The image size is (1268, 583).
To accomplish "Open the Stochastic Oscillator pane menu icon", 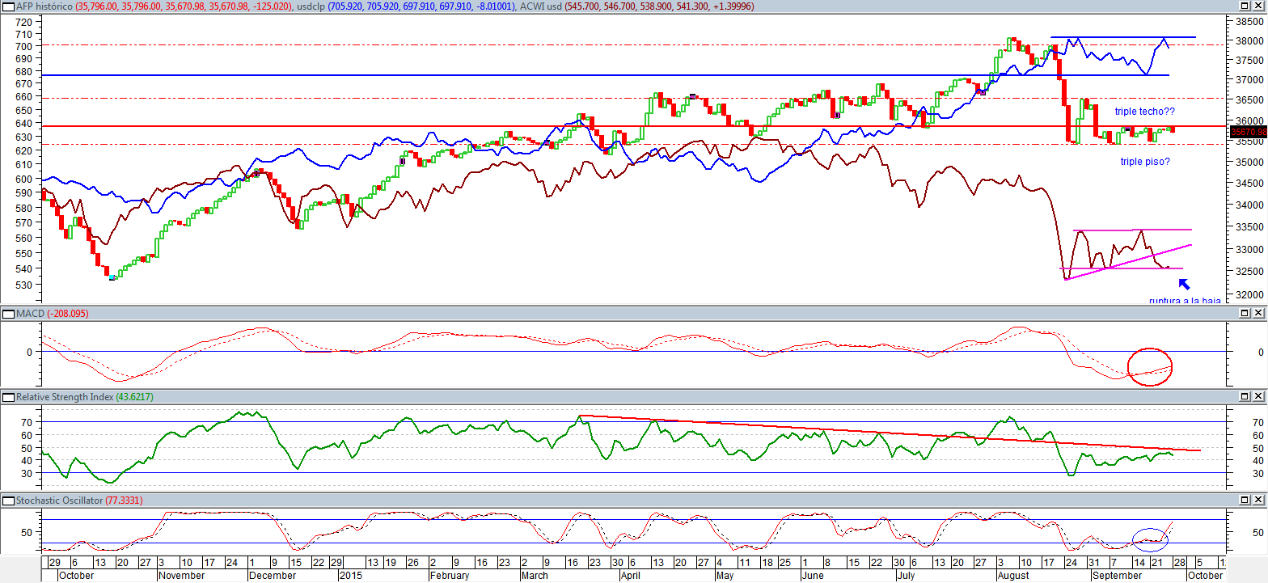I will (x=9, y=501).
